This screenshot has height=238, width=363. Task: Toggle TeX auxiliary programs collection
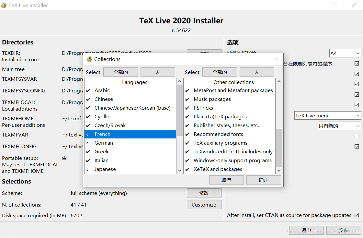pyautogui.click(x=229, y=143)
